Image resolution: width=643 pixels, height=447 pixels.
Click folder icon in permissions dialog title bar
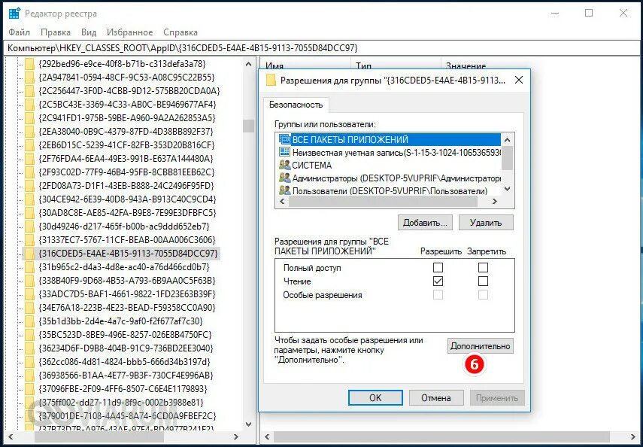point(271,80)
